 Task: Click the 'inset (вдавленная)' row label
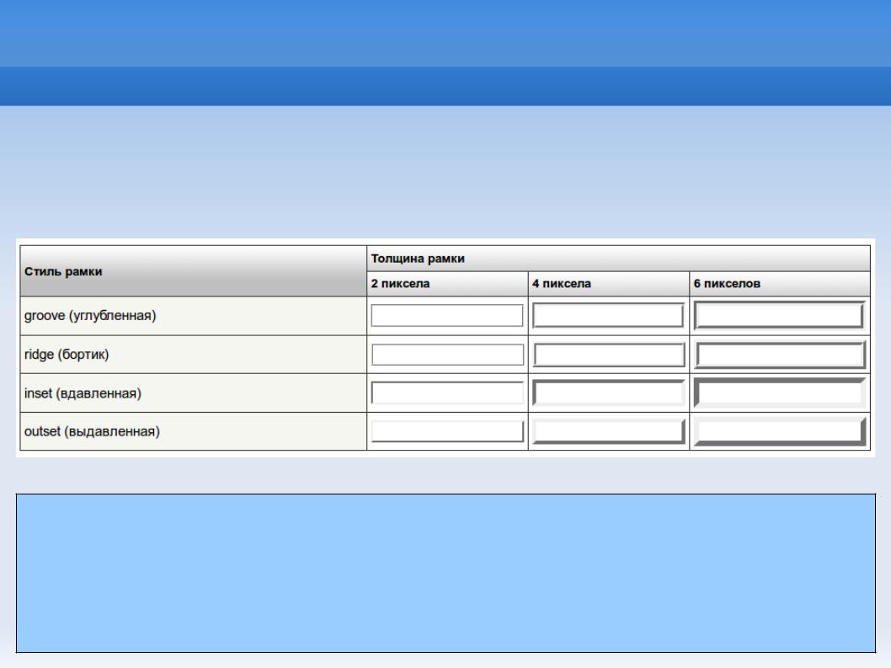point(193,393)
